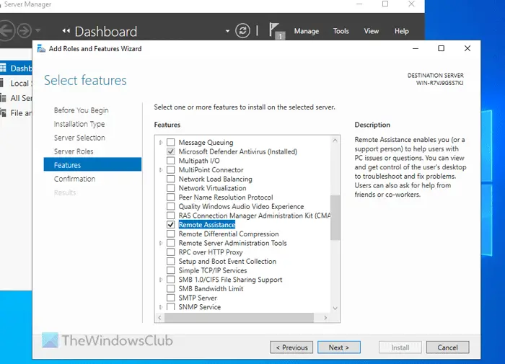505x364 pixels.
Task: Select the SNMP Service feature label
Action: point(200,307)
